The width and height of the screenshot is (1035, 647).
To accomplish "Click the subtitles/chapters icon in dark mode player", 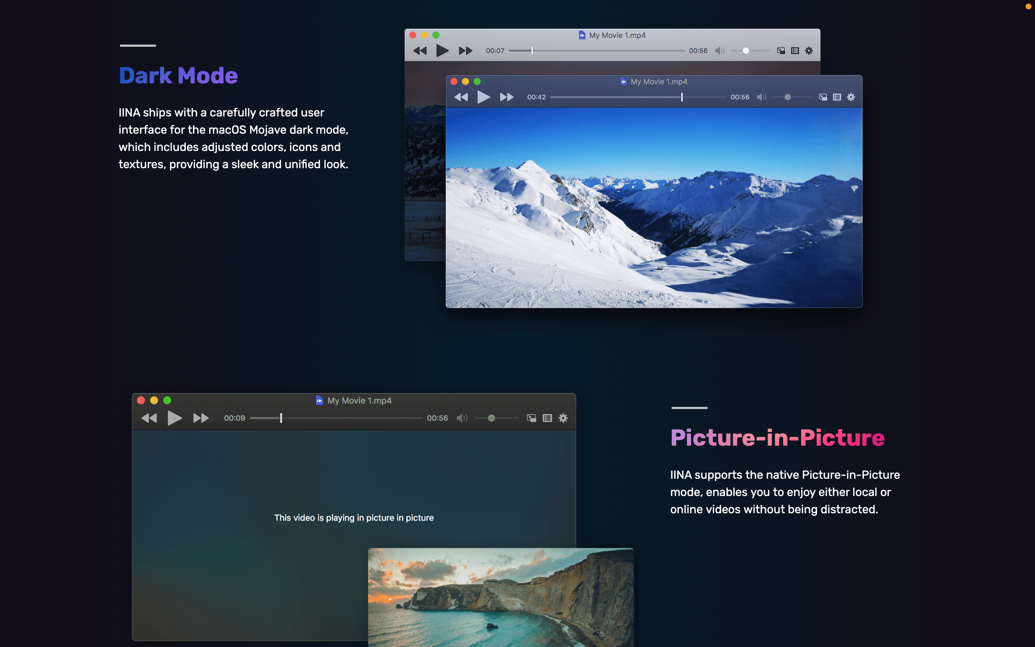I will (837, 97).
